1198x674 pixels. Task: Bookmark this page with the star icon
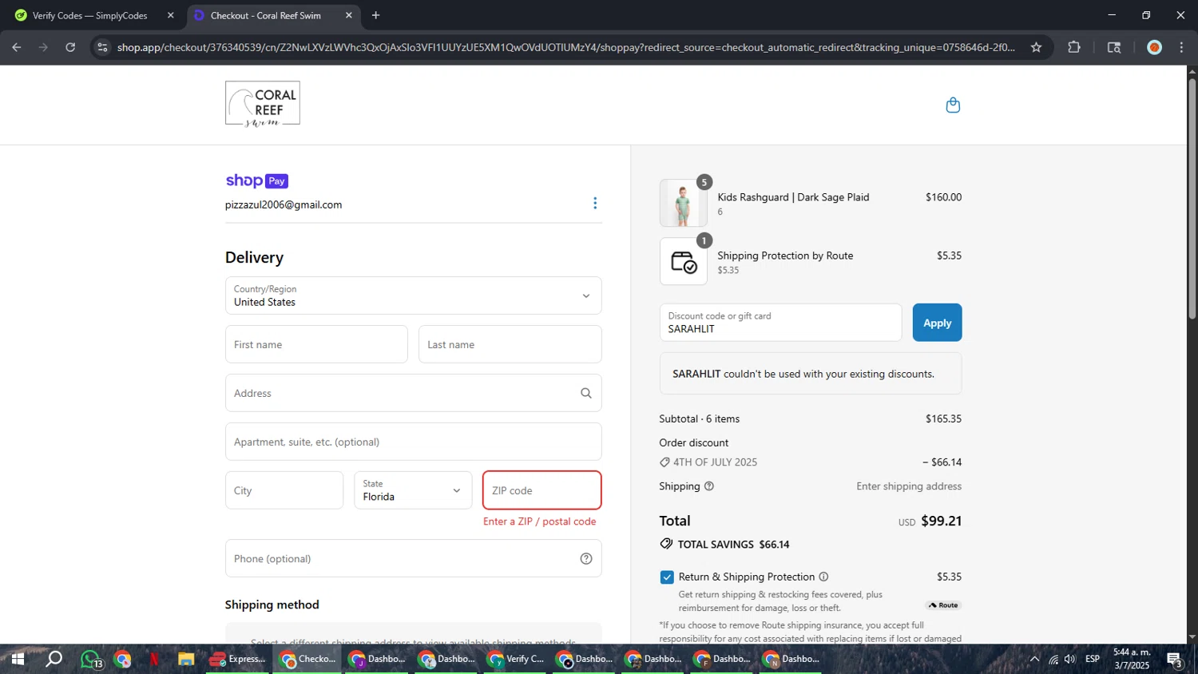pyautogui.click(x=1036, y=47)
